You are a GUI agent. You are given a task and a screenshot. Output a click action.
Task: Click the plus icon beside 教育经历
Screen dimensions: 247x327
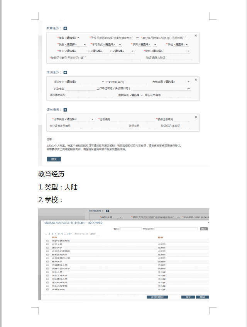pos(65,28)
